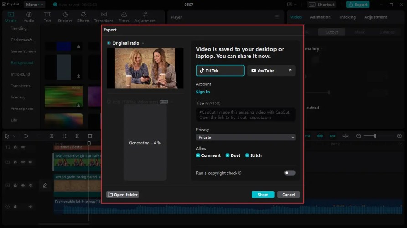The width and height of the screenshot is (407, 228).
Task: Hide the top text track with eye icon
Action: pyautogui.click(x=23, y=147)
